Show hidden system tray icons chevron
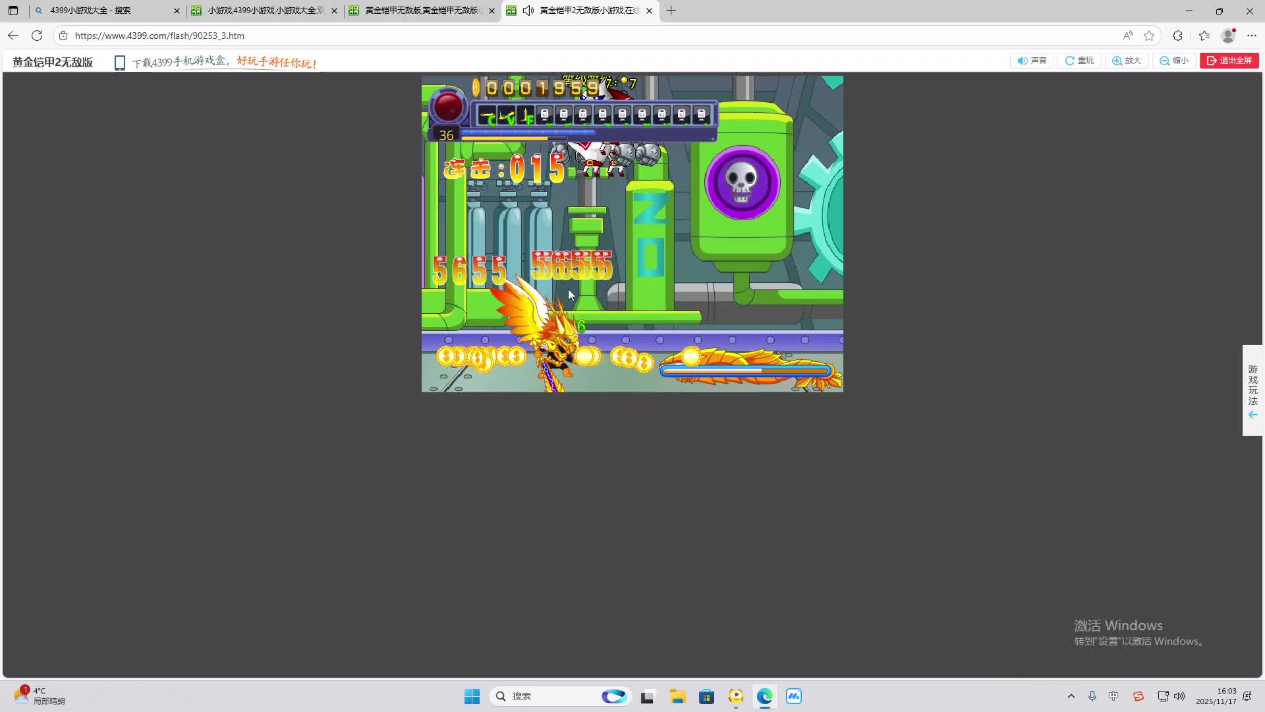 pos(1071,696)
